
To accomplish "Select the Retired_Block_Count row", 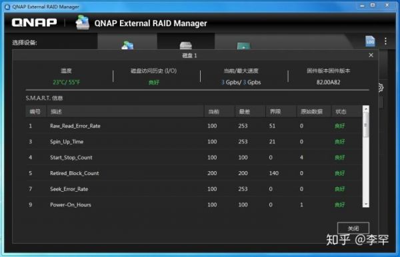I will [194, 173].
